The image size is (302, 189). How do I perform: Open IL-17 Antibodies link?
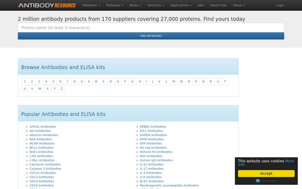point(151,168)
